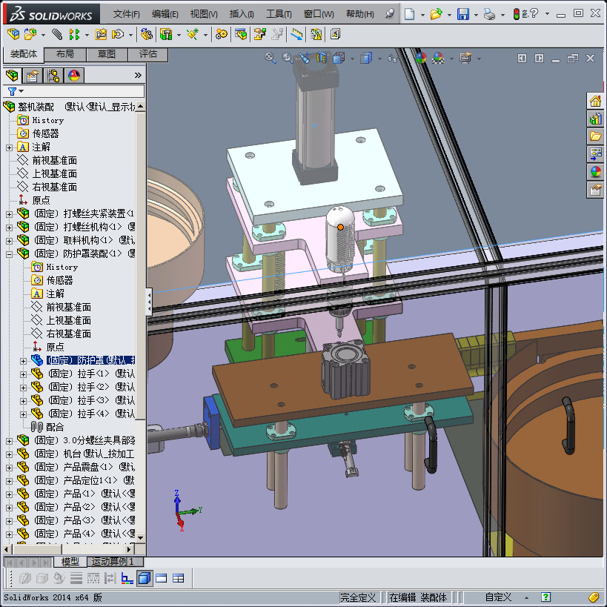
Task: Switch to the 评估 tab
Action: pyautogui.click(x=148, y=54)
